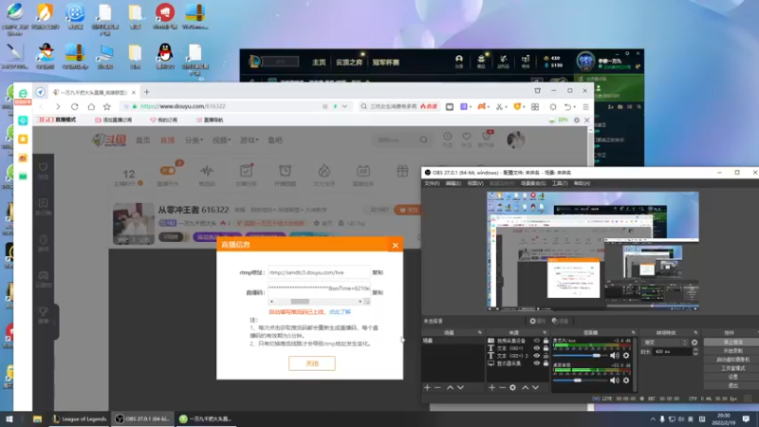
Task: Move source up in OBS Sources panel
Action: point(526,388)
